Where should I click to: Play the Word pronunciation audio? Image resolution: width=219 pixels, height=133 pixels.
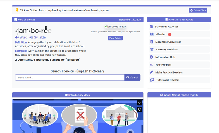(21, 37)
